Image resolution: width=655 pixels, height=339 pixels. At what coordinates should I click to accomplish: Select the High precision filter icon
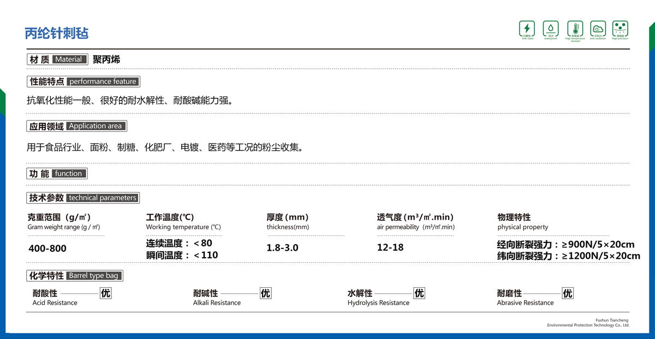tap(620, 28)
